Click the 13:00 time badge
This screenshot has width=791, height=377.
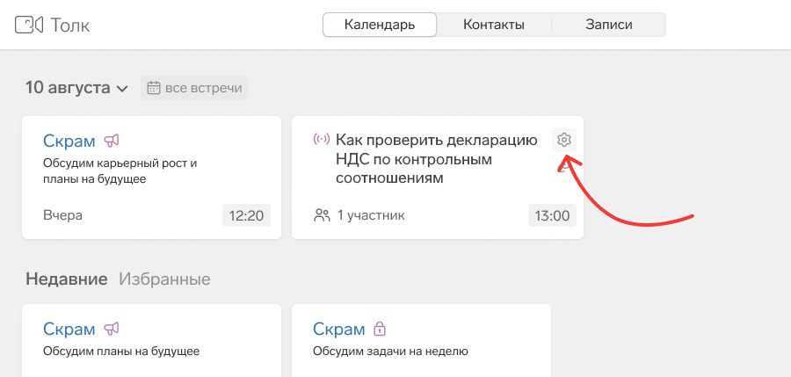(553, 216)
